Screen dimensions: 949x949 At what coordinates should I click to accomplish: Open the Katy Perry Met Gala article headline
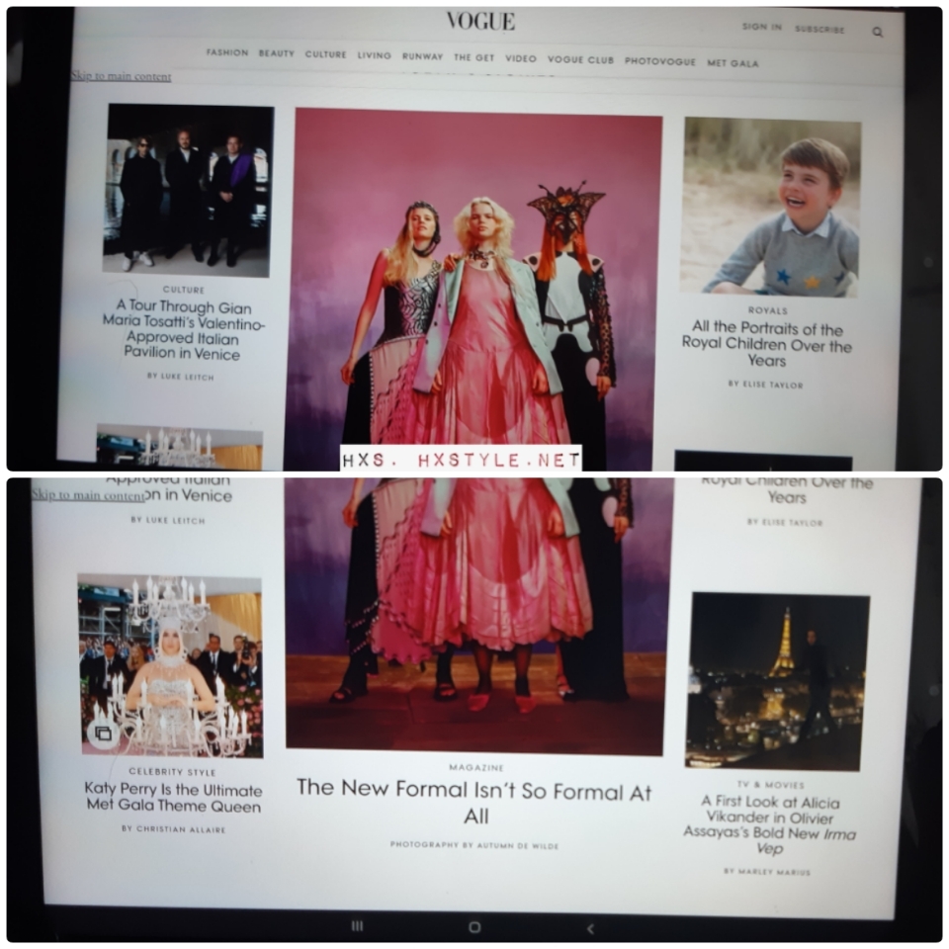(x=173, y=799)
